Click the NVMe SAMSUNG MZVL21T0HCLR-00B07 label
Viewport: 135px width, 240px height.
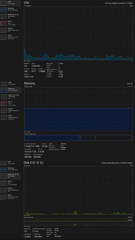pos(117,163)
